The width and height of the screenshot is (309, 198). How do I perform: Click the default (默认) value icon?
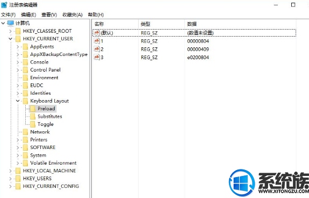97,33
